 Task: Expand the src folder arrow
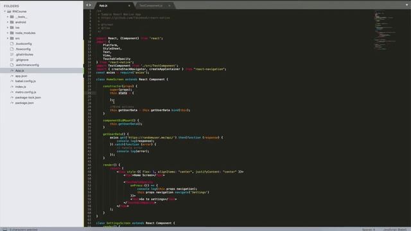point(8,38)
